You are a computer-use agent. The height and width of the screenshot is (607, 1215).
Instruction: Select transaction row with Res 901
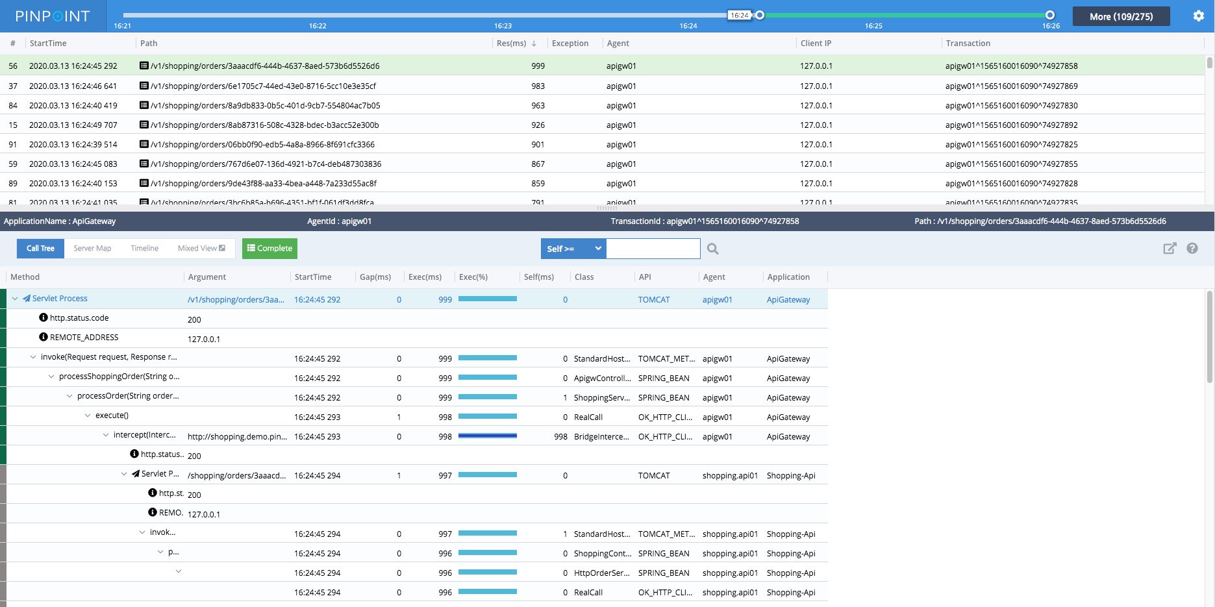point(603,144)
